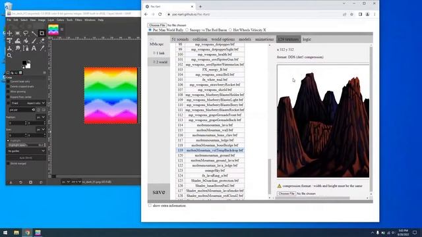
Task: Select the Eraser tool in GIMP
Action: click(42, 41)
